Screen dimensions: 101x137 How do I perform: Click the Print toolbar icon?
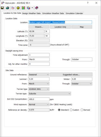click(8, 8)
